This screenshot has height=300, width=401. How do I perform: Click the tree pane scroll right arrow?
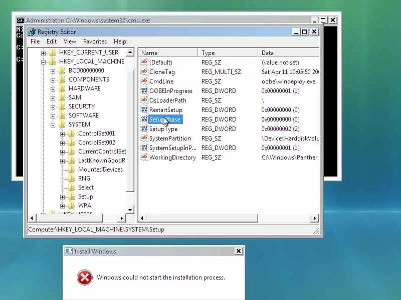click(x=122, y=218)
